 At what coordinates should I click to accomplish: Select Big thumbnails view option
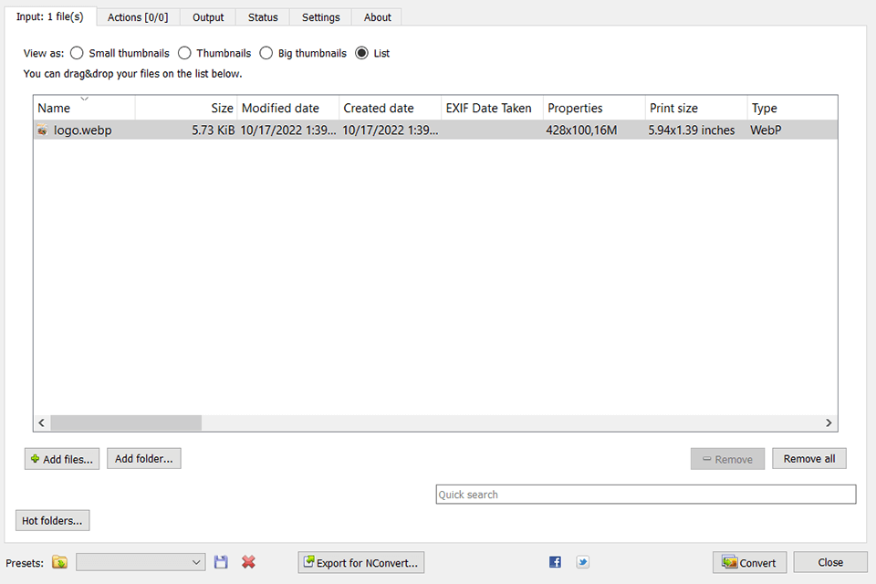266,53
